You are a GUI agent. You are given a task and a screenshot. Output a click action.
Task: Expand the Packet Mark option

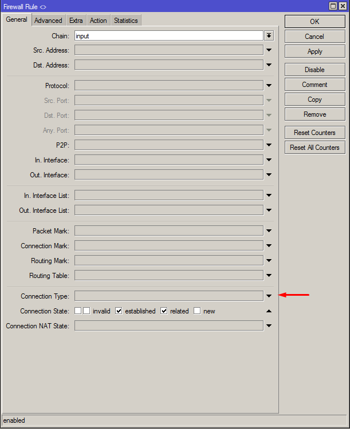tap(269, 231)
